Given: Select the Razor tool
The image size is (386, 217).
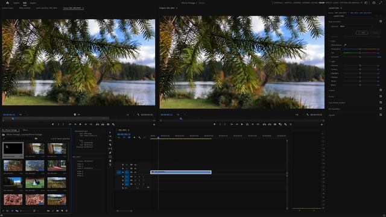Looking at the screenshot, I should click(110, 145).
